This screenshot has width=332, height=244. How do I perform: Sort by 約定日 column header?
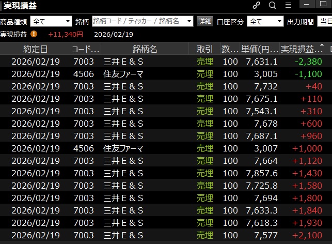(35, 49)
